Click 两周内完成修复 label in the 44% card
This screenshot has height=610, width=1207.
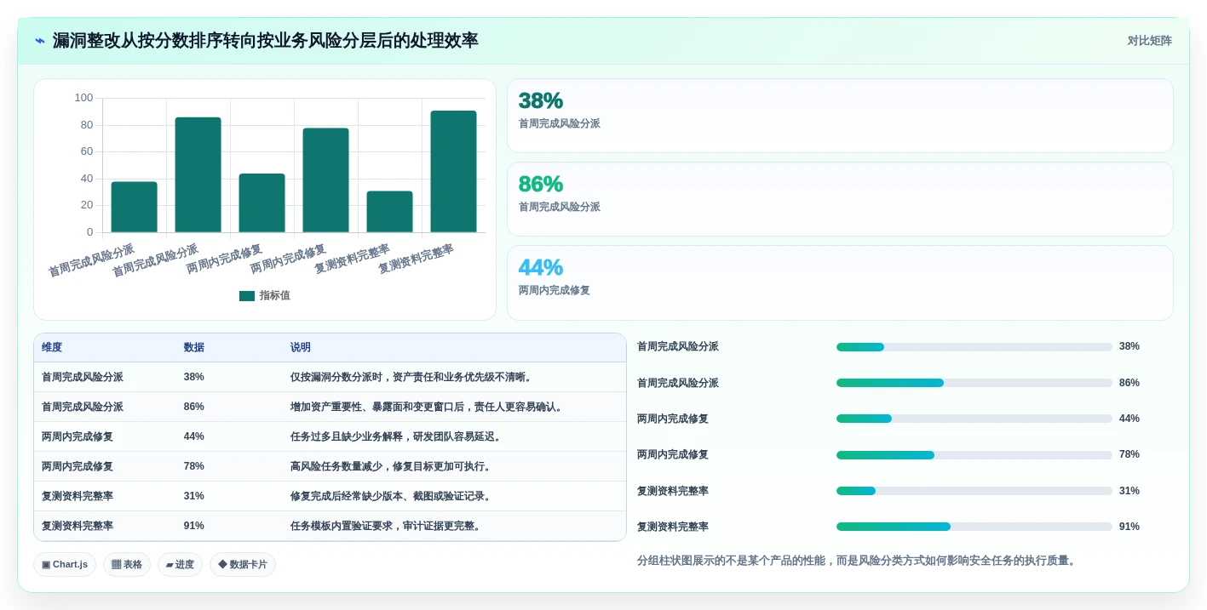point(555,291)
